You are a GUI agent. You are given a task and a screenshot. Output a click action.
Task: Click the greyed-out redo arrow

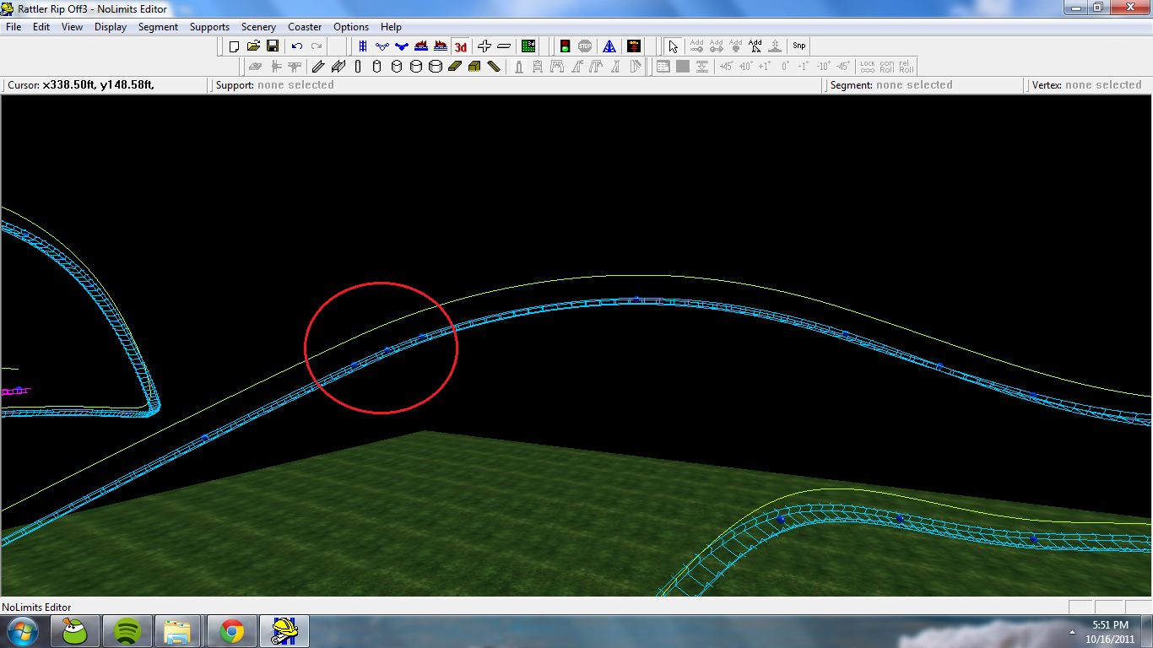[317, 46]
